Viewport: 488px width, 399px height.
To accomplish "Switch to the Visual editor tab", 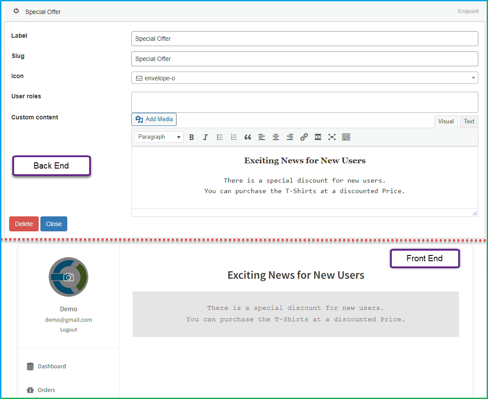I will tap(446, 122).
